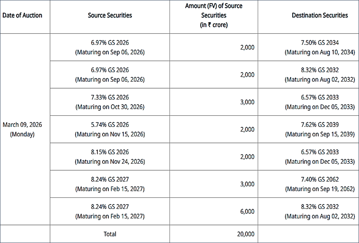Viewport: 359px width, 243px height.
Task: Select the Source Securities column header
Action: coord(110,16)
